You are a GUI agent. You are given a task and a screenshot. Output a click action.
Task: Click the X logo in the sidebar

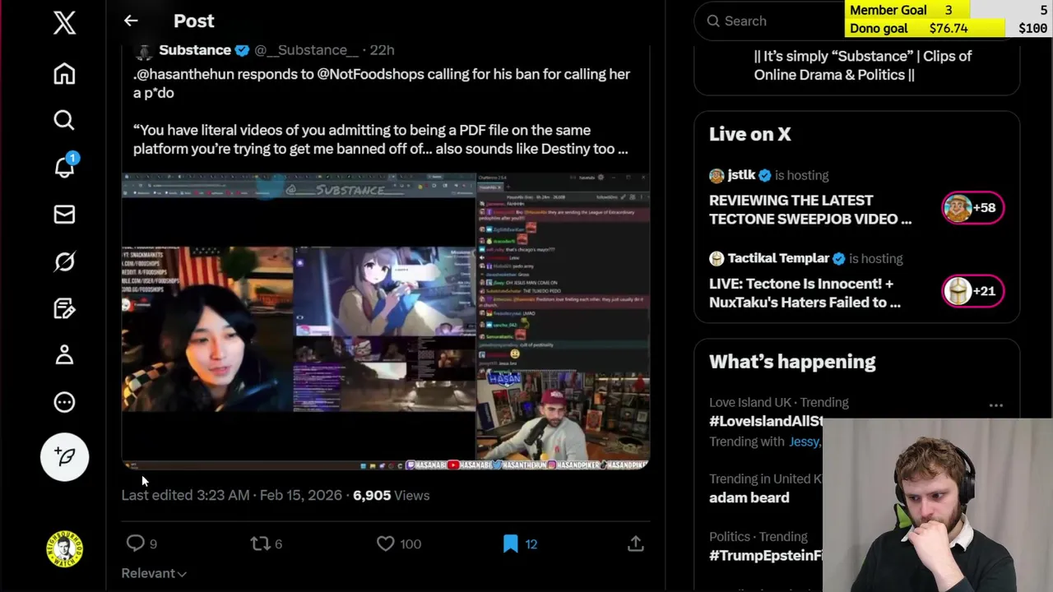pyautogui.click(x=64, y=22)
